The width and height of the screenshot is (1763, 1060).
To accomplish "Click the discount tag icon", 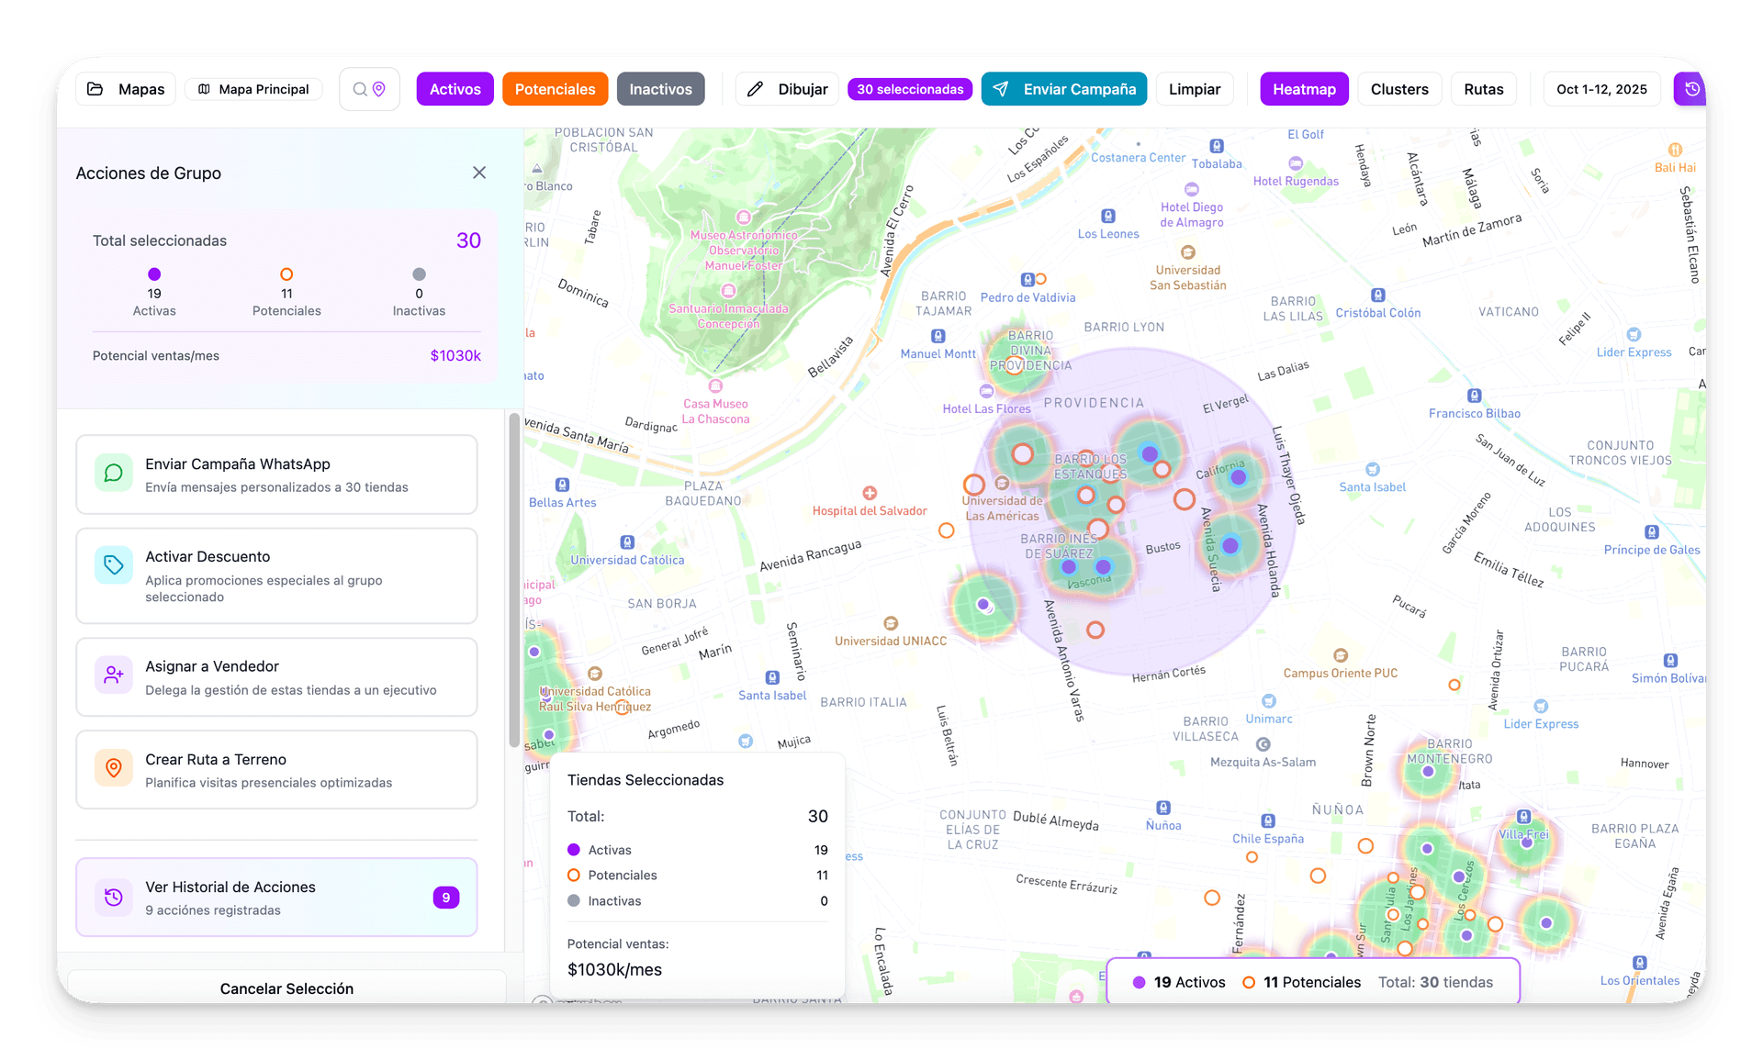I will [x=114, y=565].
